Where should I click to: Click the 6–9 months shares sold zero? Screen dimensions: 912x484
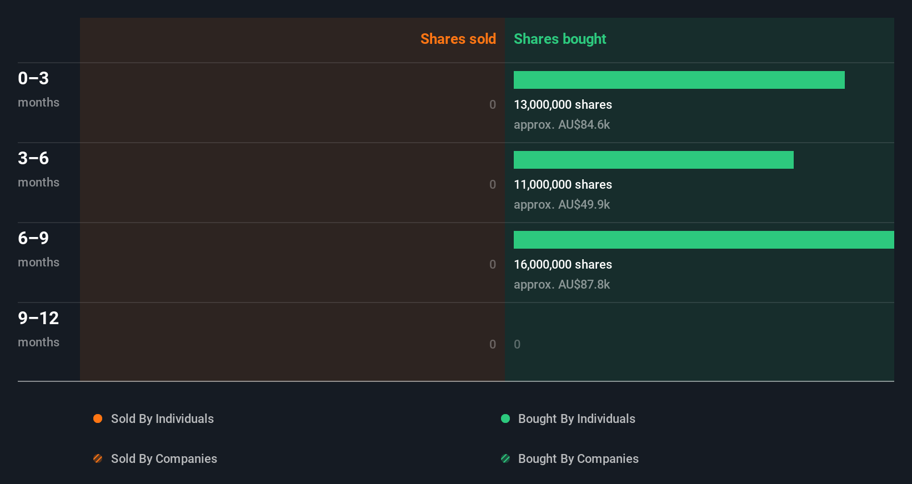pos(493,264)
